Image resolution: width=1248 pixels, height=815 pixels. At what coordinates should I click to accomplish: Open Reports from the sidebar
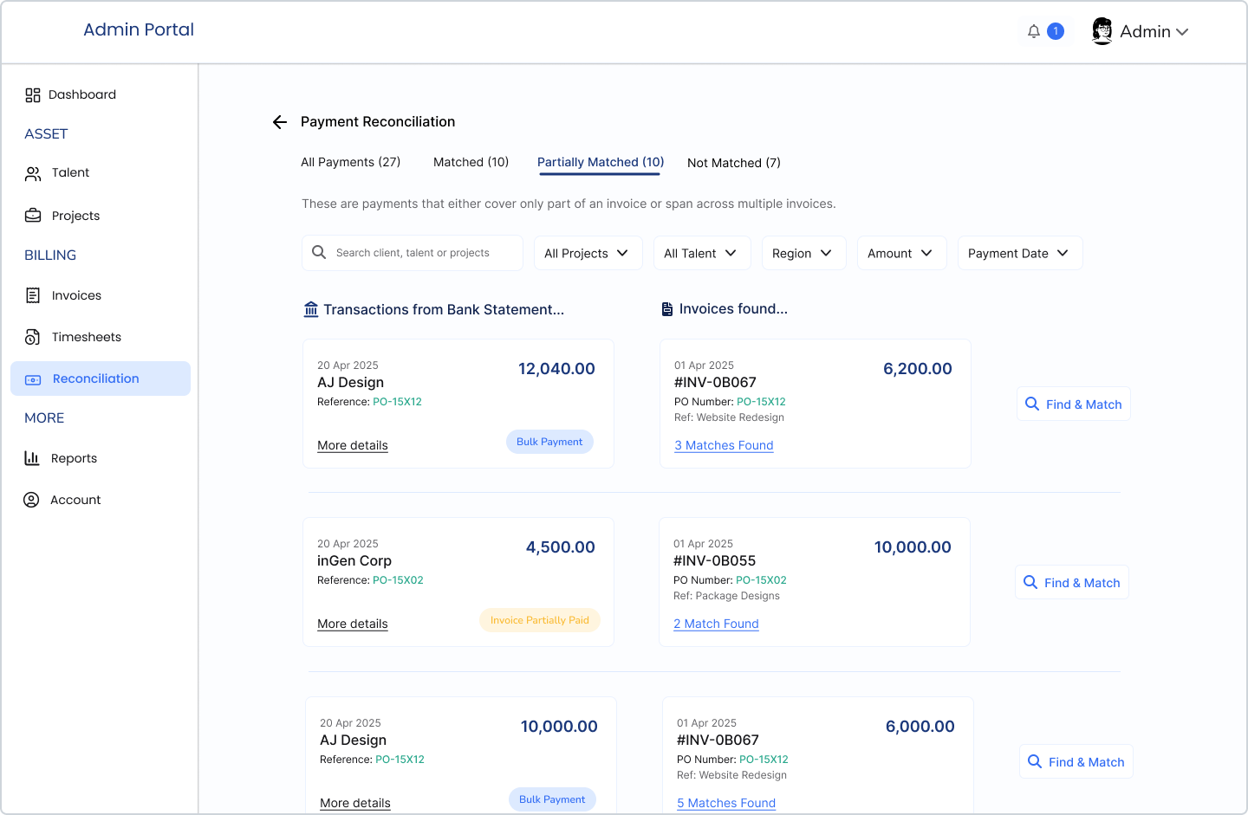33,458
